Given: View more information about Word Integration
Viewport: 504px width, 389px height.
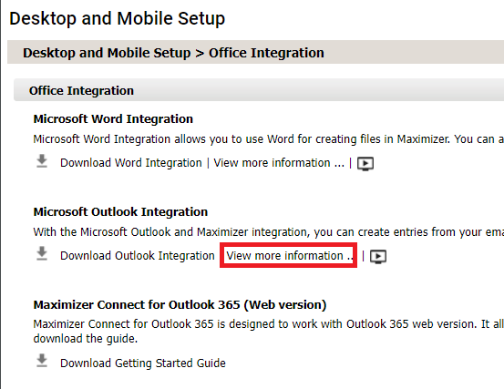Looking at the screenshot, I should pos(279,163).
